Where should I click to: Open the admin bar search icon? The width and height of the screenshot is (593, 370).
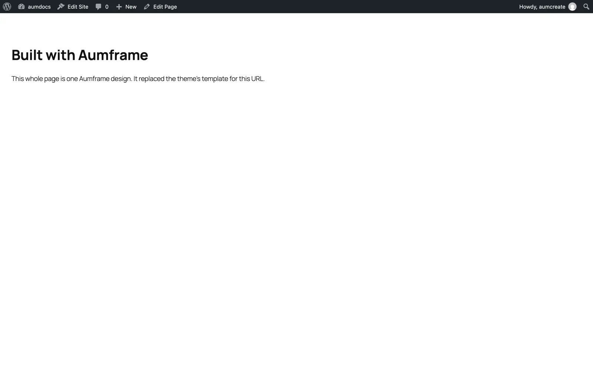[586, 7]
